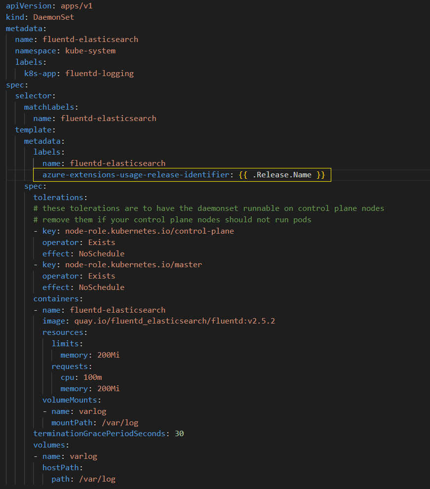Select the varlog volumeMount name
This screenshot has width=430, height=489.
(x=92, y=411)
